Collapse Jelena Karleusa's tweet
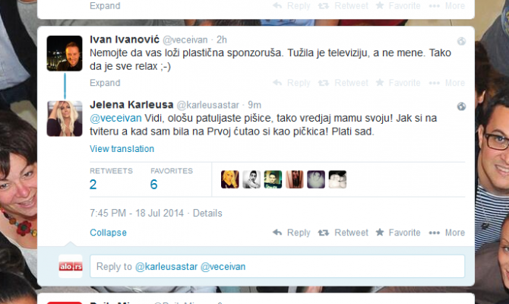 click(108, 233)
